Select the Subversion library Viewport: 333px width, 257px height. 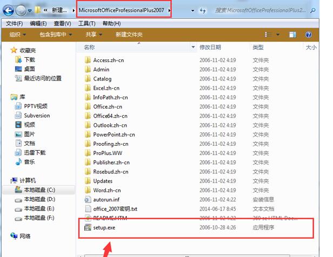pyautogui.click(x=37, y=116)
